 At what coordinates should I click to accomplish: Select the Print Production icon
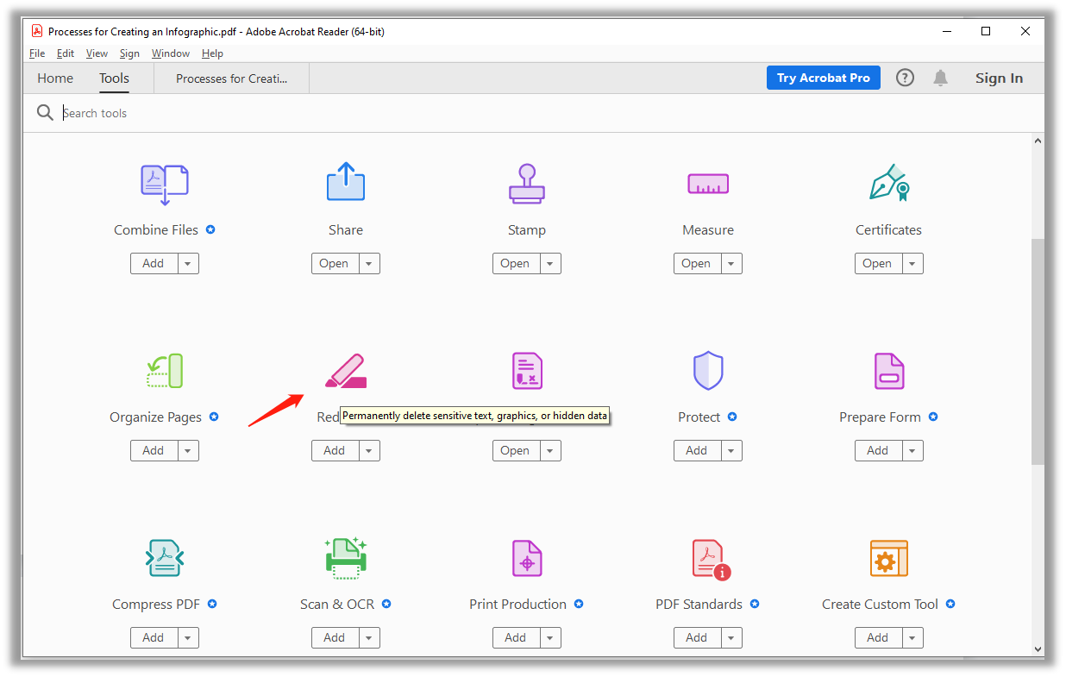(527, 558)
